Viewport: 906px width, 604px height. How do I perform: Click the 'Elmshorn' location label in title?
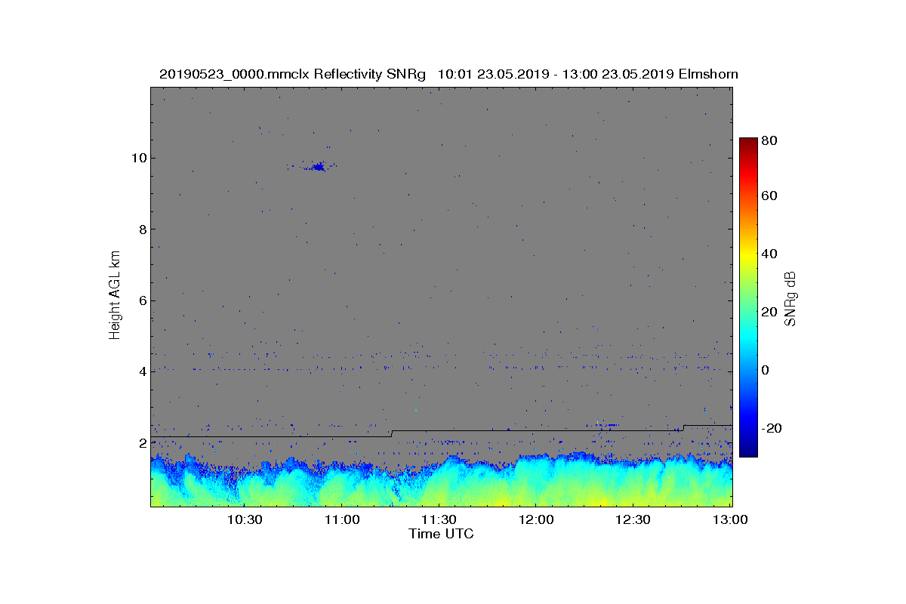tap(708, 74)
